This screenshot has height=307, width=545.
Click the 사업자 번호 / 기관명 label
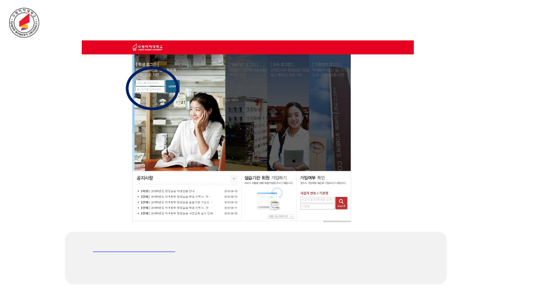coord(314,193)
